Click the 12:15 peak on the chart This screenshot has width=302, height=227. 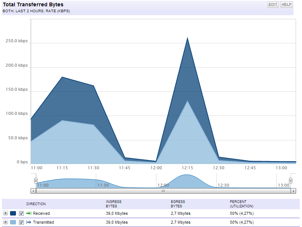(187, 38)
